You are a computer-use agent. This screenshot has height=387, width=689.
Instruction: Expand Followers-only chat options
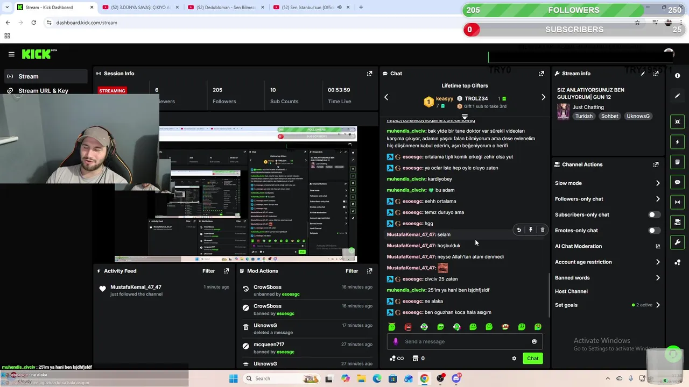click(x=657, y=199)
